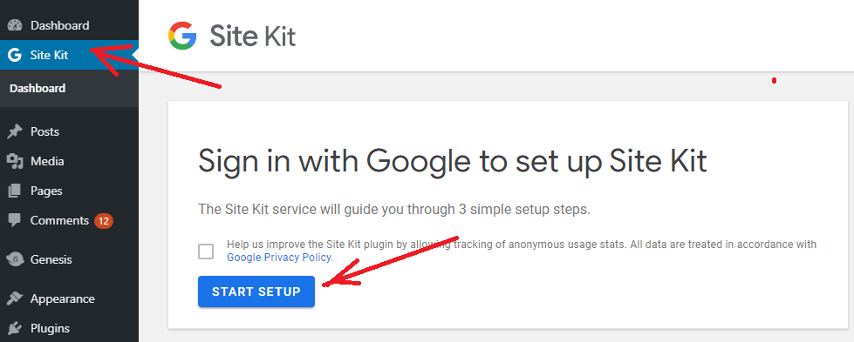Click the START SETUP button
Image resolution: width=854 pixels, height=342 pixels.
(256, 292)
